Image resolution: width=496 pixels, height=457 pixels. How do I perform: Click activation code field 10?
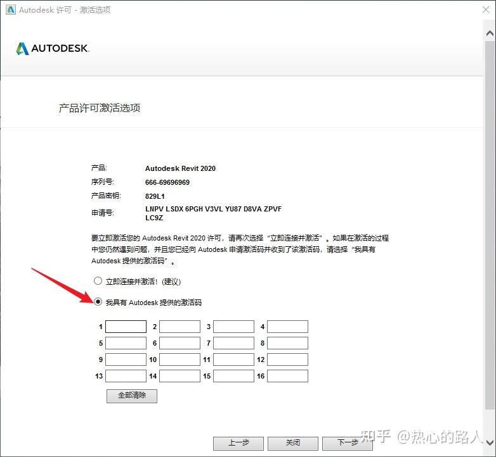[179, 360]
